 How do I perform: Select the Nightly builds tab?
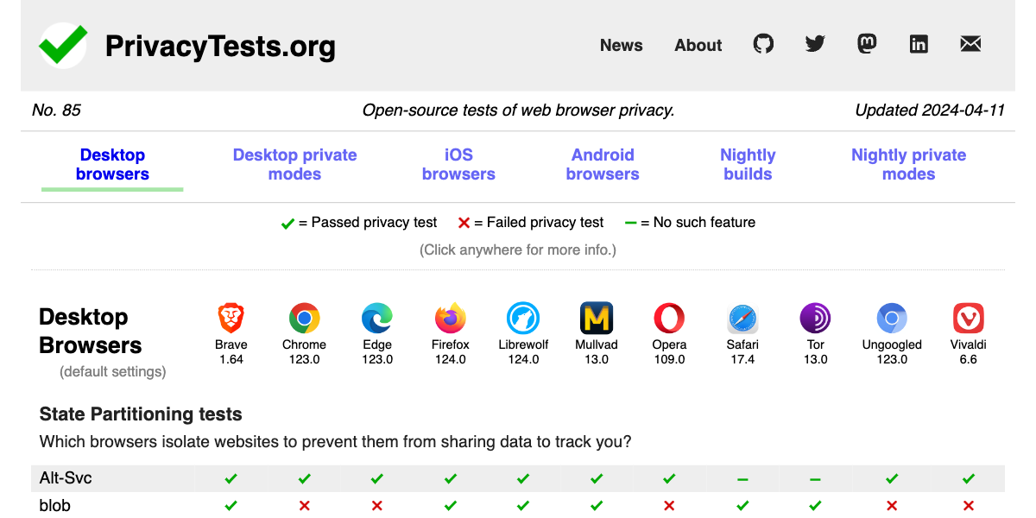pyautogui.click(x=748, y=165)
